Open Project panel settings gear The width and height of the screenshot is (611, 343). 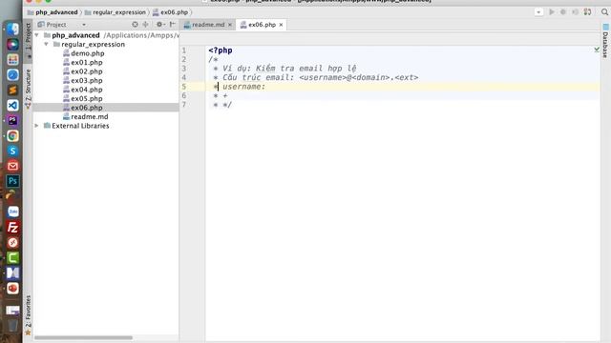159,25
